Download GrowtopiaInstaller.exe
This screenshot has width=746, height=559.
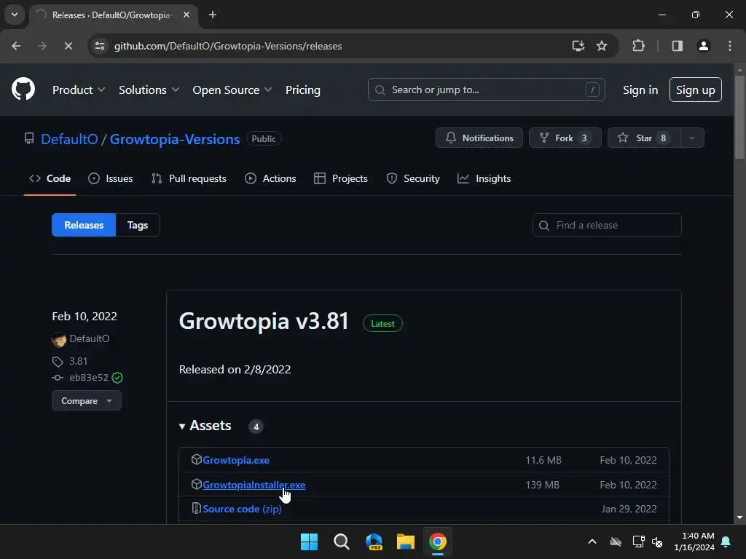pos(254,485)
